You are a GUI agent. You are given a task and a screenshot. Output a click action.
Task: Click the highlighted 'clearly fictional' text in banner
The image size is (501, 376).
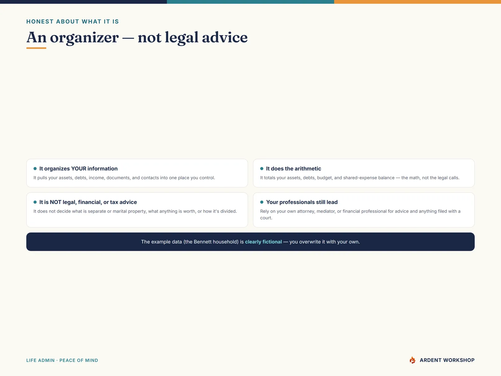263,242
